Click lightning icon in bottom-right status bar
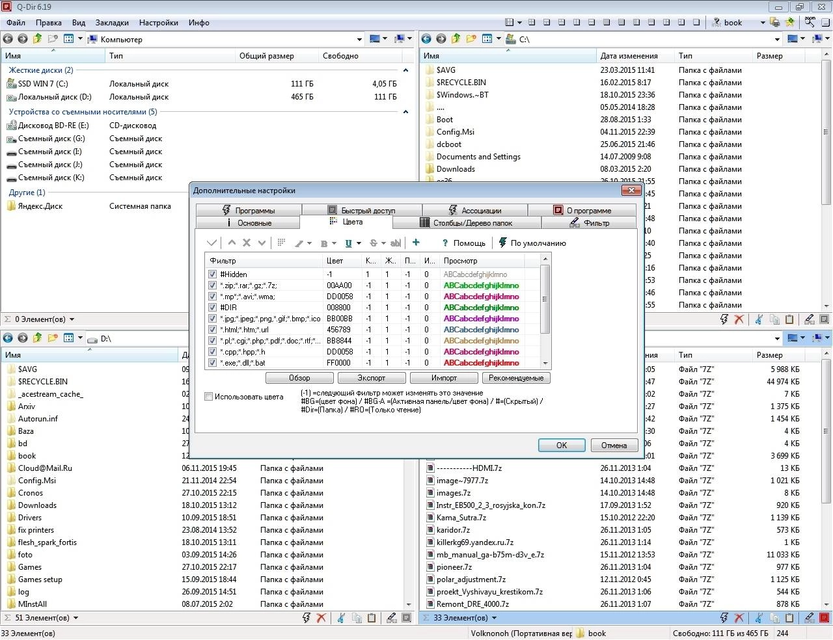The height and width of the screenshot is (640, 833). point(724,618)
